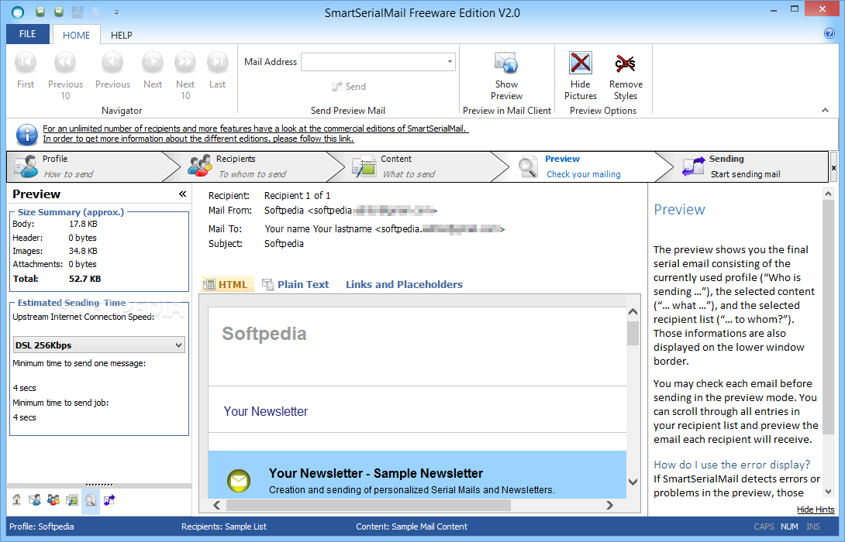Click the hints panel scroll down arrow
Image resolution: width=845 pixels, height=542 pixels.
tap(828, 492)
